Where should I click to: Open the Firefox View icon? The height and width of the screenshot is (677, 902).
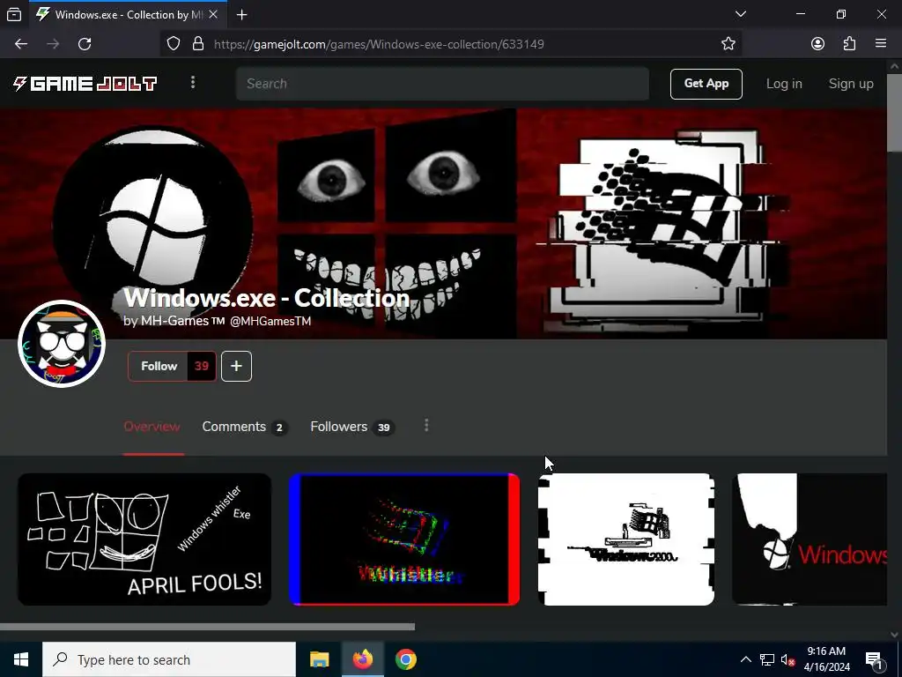14,15
